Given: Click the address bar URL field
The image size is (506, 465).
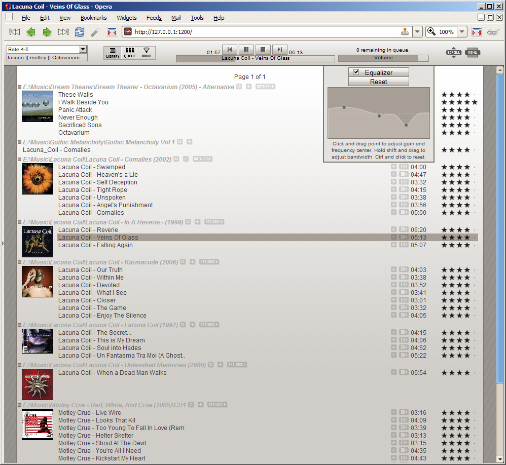Looking at the screenshot, I should [x=266, y=31].
